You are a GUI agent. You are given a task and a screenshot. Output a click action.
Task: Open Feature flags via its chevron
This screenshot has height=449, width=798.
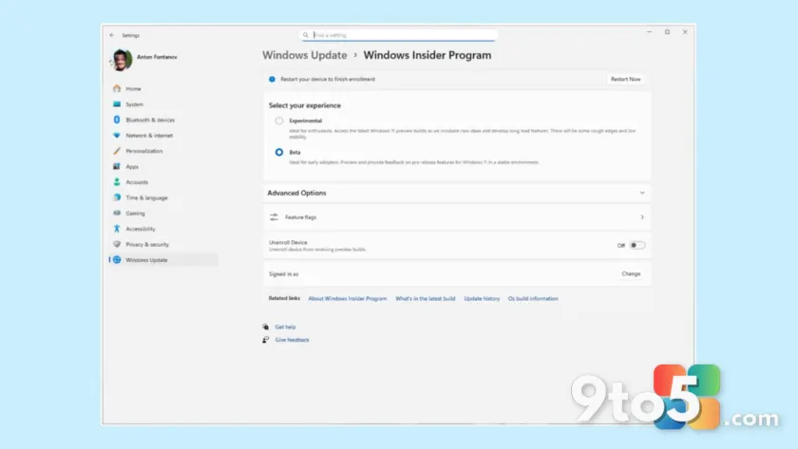coord(642,217)
